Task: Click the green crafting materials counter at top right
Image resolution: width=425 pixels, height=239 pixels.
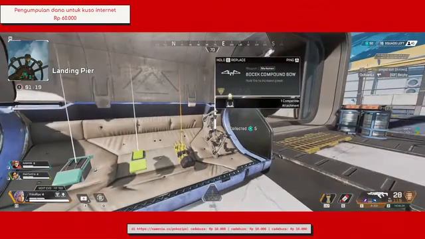Action: pyautogui.click(x=369, y=43)
